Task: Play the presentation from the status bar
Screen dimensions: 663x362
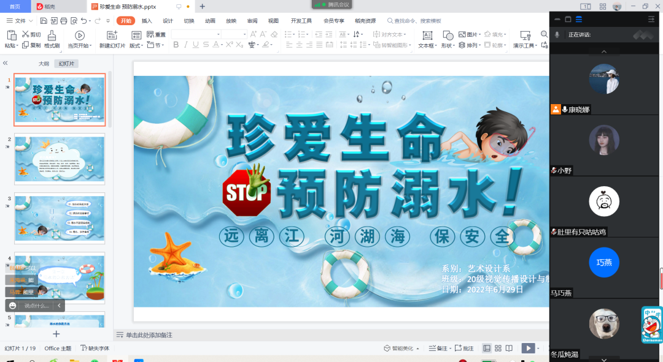Action: coord(529,348)
